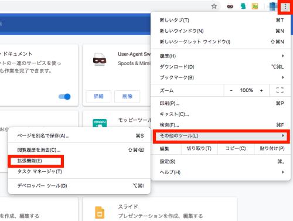Open 設定(S) from the menu
This screenshot has width=293, height=221.
point(221,162)
